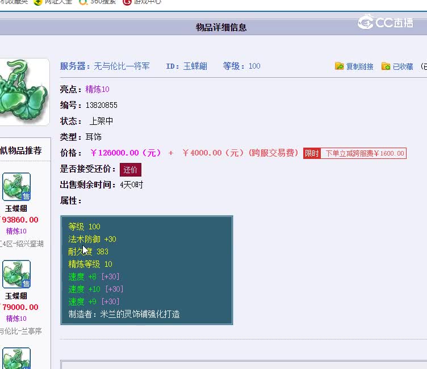Screen dimensions: 427x369
Task: Click the 限时 promotion badge
Action: 312,153
